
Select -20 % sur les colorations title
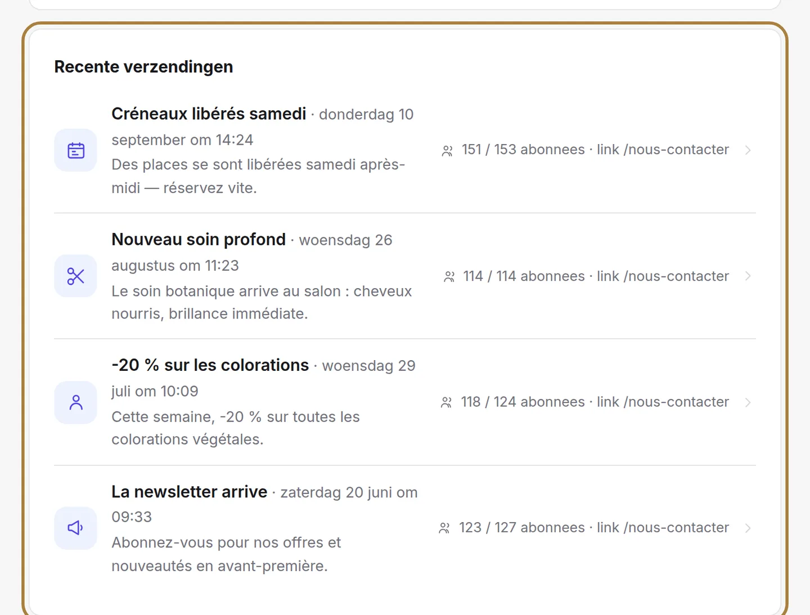point(210,365)
